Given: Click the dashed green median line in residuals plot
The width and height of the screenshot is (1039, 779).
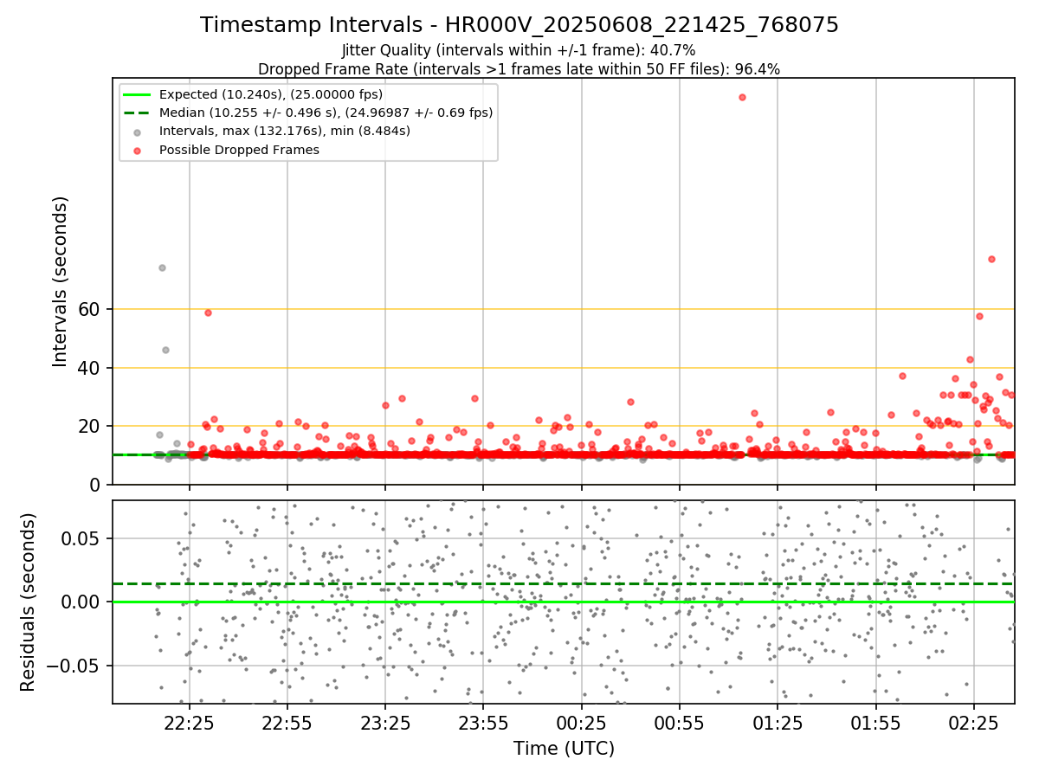Looking at the screenshot, I should [x=564, y=583].
